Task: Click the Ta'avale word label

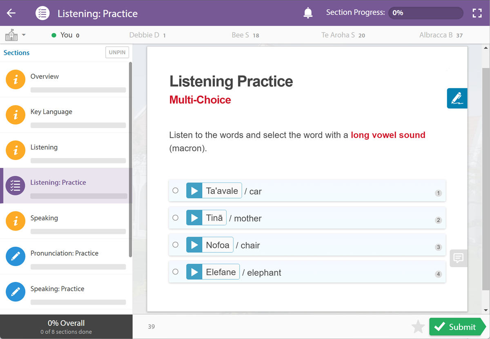Action: point(222,191)
